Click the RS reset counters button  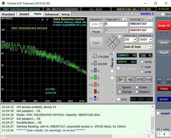111,53
